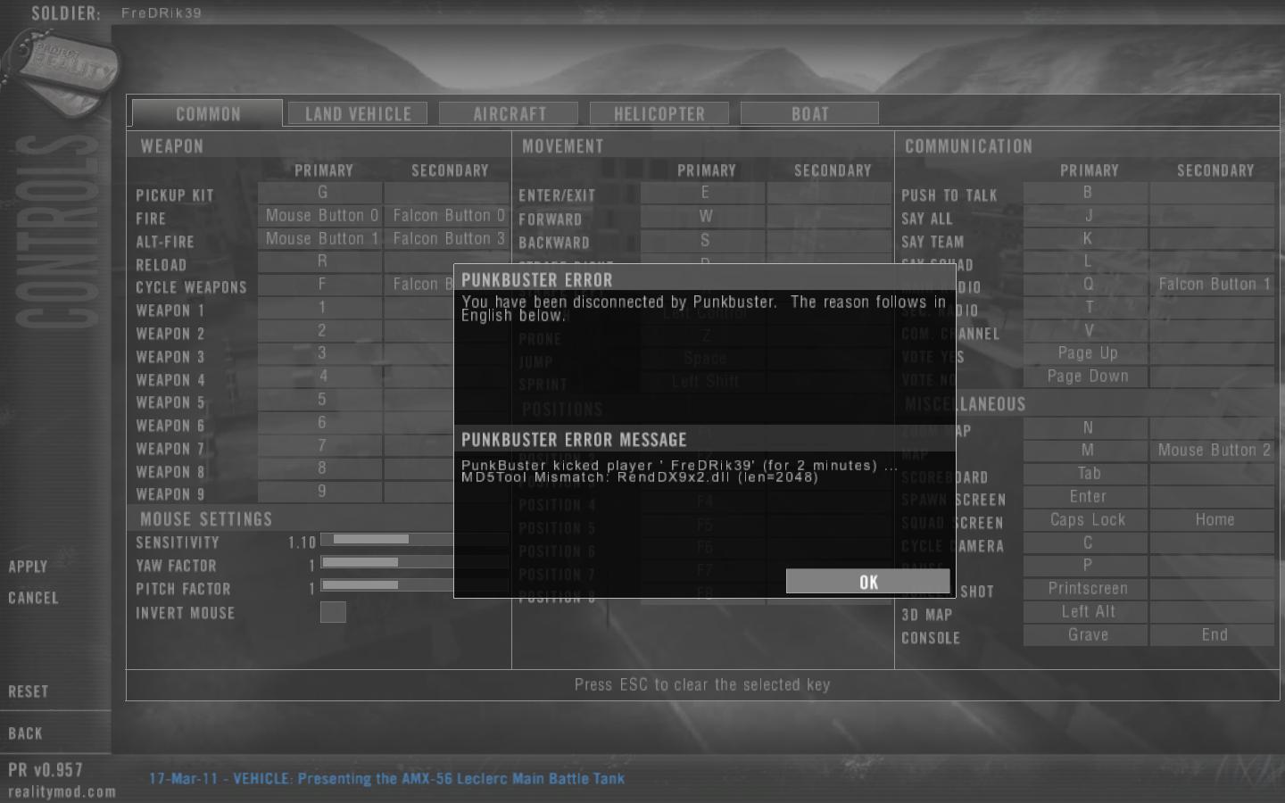Select the Falcon Button 1 secondary binding
Image resolution: width=1285 pixels, height=803 pixels.
[1213, 285]
